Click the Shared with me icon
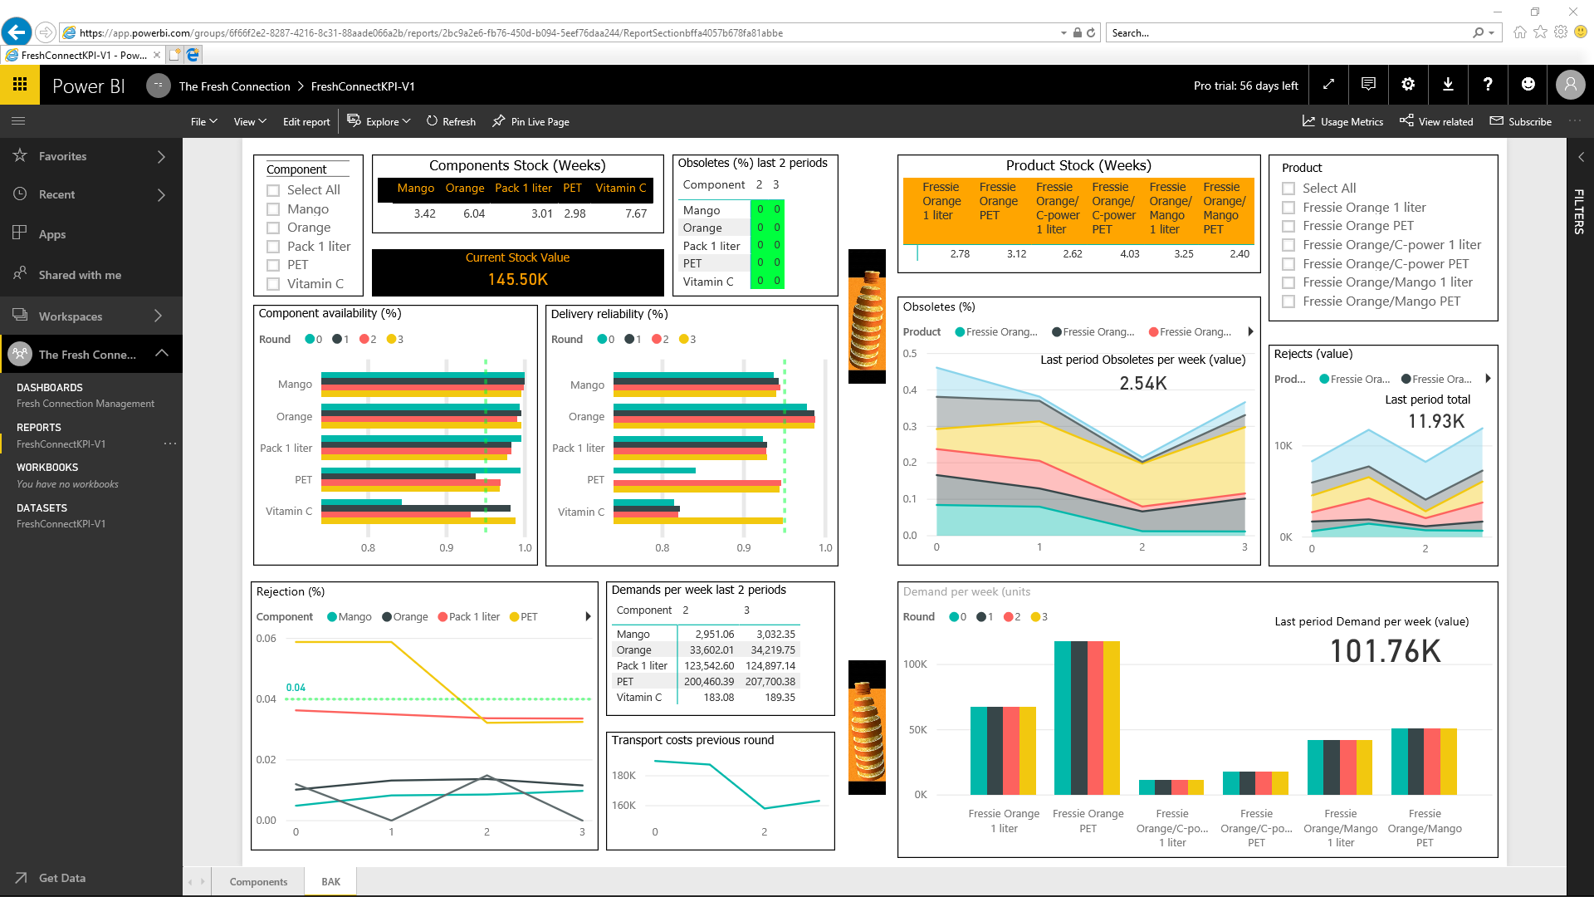This screenshot has width=1594, height=897. coord(20,274)
